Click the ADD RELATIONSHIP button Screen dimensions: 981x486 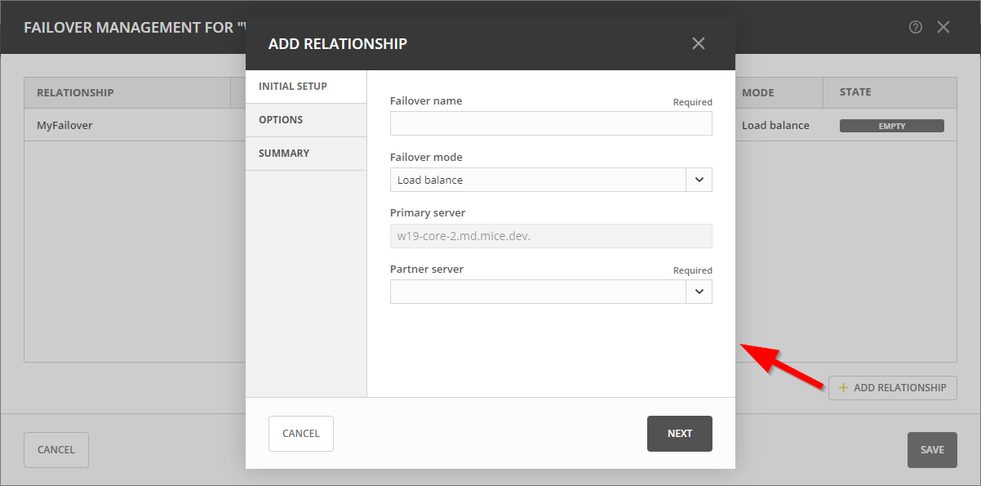pos(892,387)
